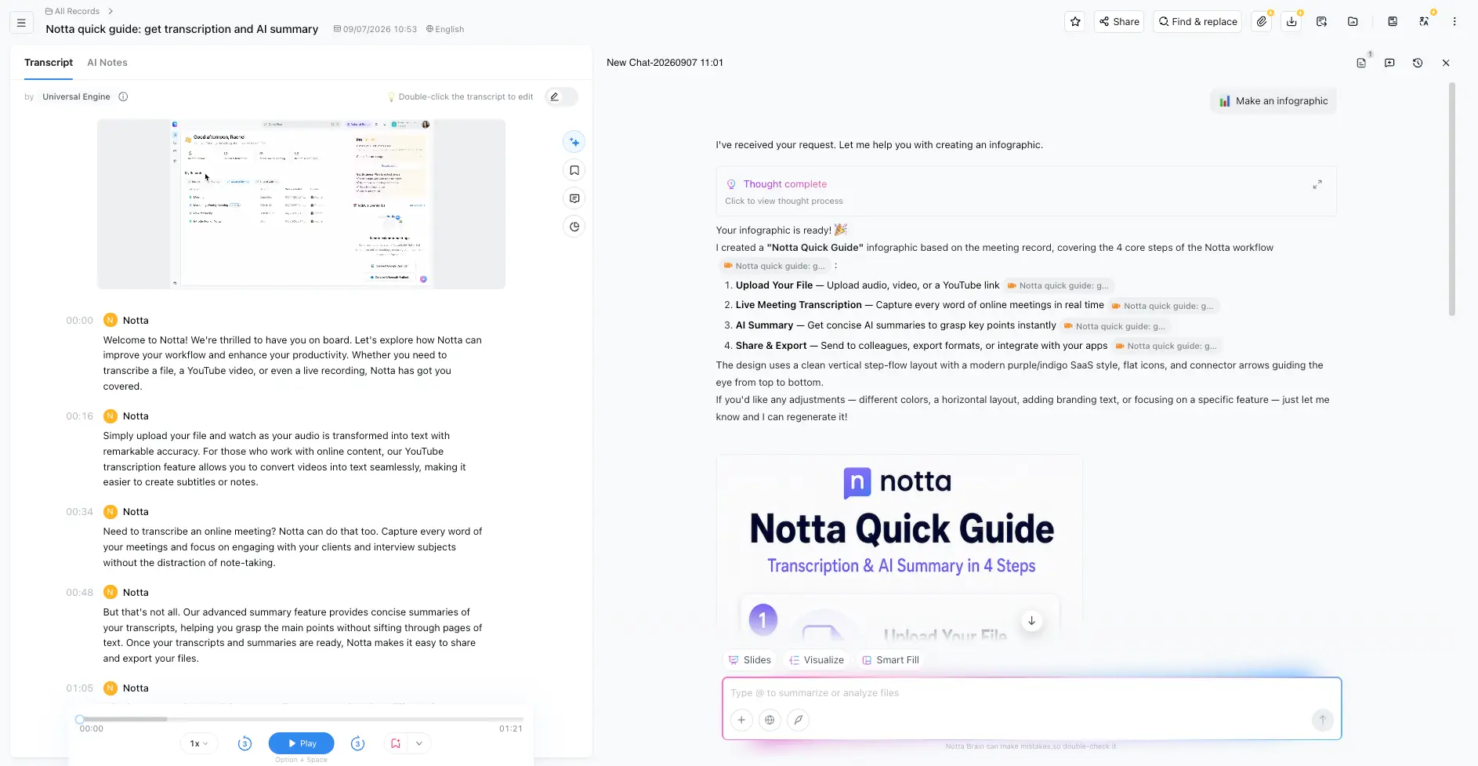Go to All Records breadcrumb

(73, 11)
